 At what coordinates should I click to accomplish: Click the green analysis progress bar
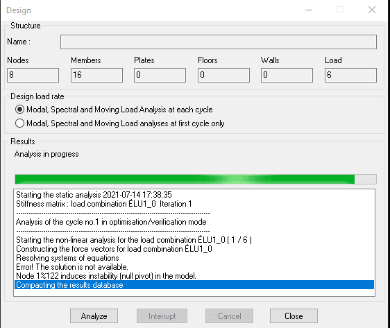(x=196, y=179)
